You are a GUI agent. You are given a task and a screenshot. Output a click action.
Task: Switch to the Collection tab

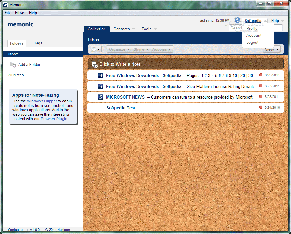click(x=97, y=29)
